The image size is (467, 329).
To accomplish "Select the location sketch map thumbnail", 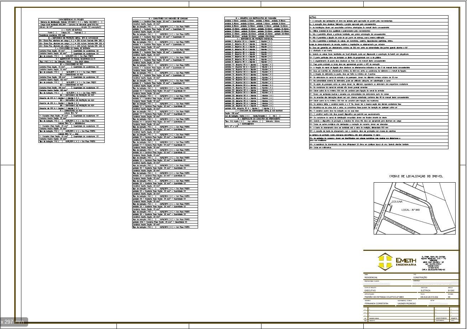I will pos(414,209).
